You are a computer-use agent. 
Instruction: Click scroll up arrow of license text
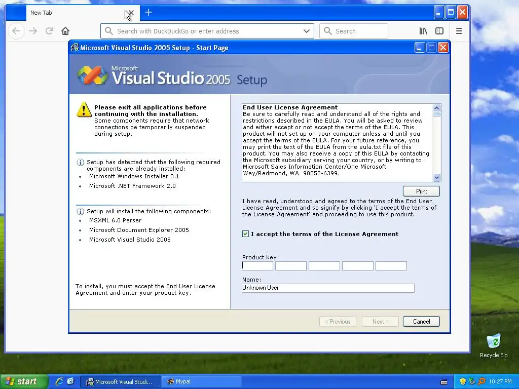436,108
